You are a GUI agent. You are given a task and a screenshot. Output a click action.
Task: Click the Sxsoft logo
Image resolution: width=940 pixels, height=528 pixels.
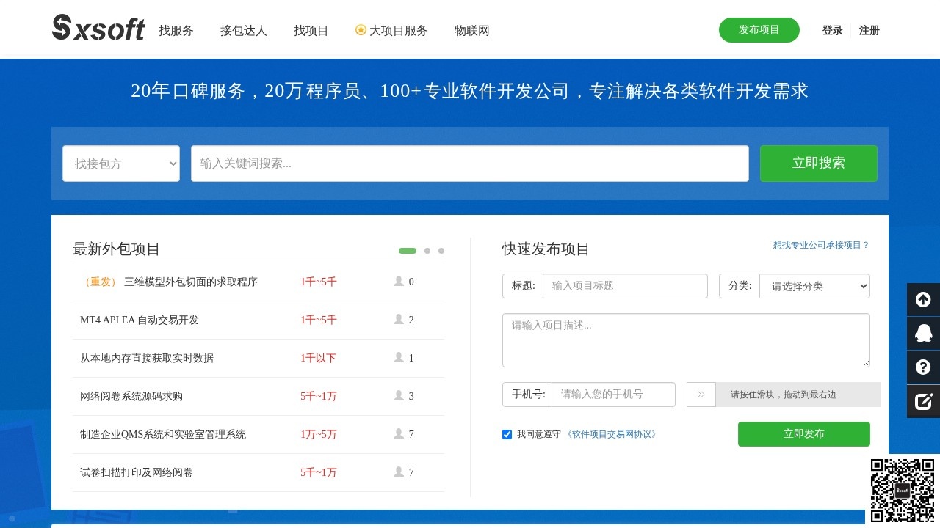pyautogui.click(x=98, y=28)
